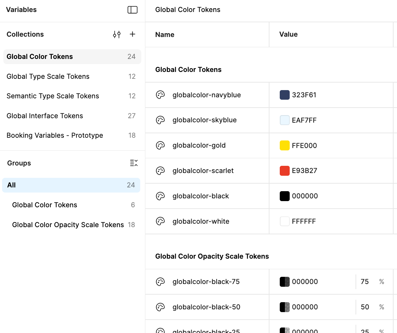Switch to Global Interface Tokens collection
Viewport: 397px width, 333px height.
[45, 116]
